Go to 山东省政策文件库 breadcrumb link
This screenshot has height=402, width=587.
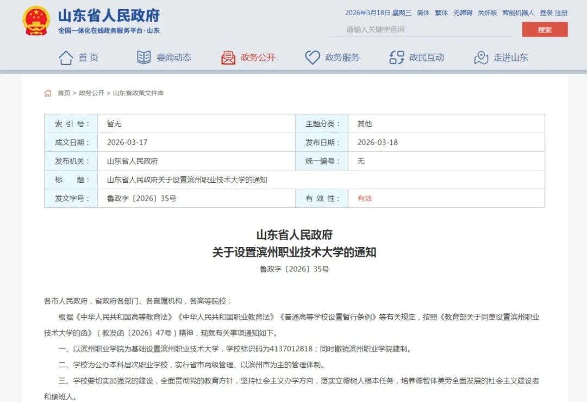(138, 93)
